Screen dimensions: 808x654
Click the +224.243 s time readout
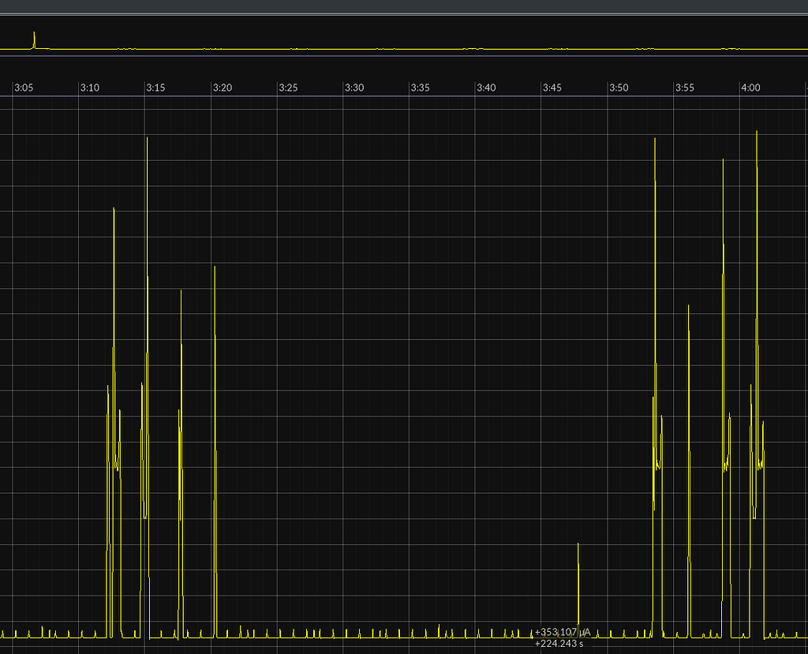[559, 644]
